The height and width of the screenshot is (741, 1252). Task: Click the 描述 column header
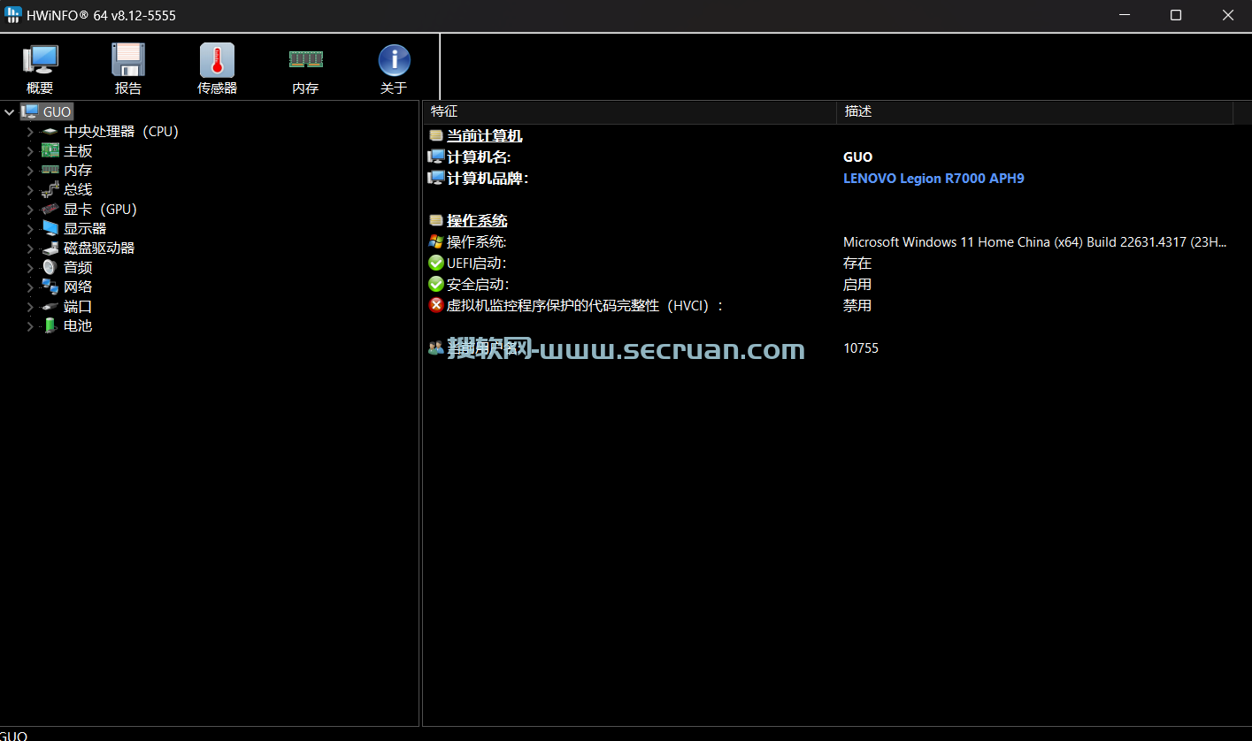(x=1034, y=111)
